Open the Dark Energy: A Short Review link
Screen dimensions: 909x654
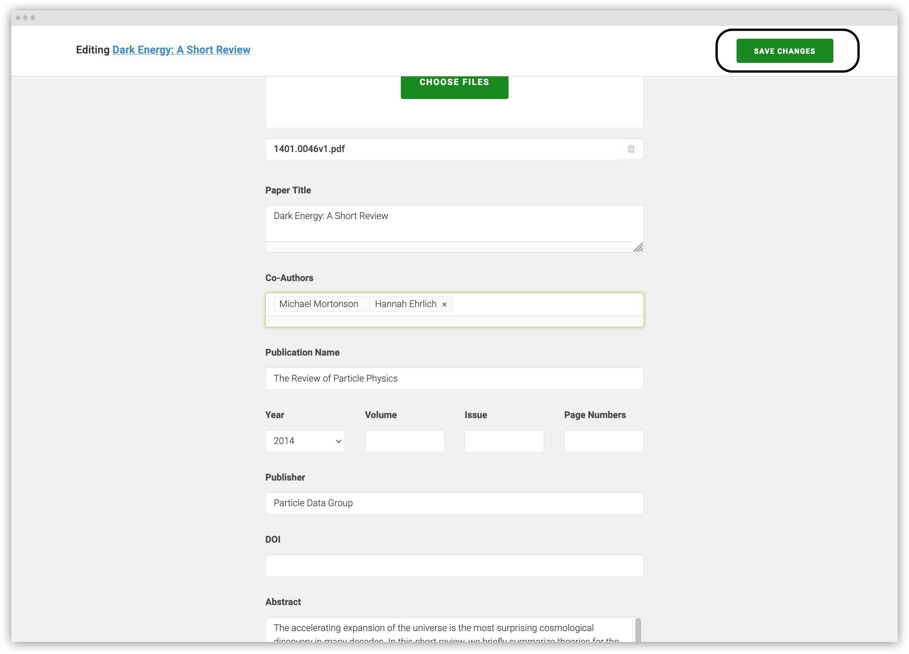coord(181,50)
